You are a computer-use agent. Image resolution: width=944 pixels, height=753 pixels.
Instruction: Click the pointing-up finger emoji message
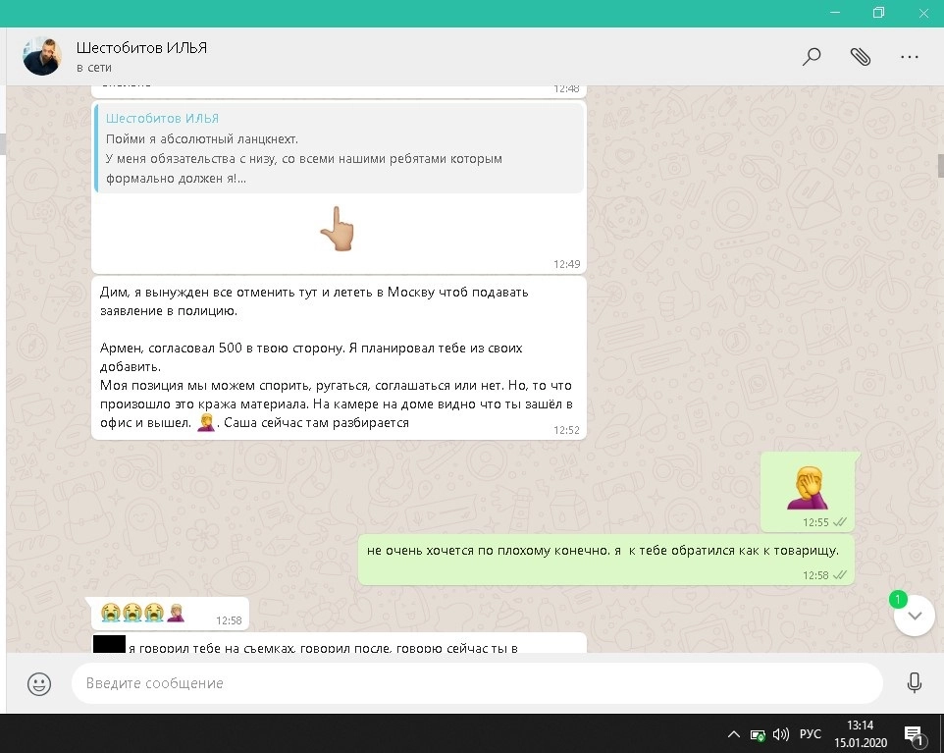(337, 229)
